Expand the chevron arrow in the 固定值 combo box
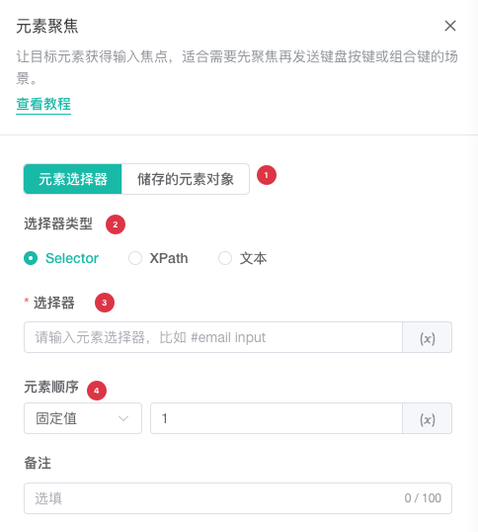 tap(123, 418)
